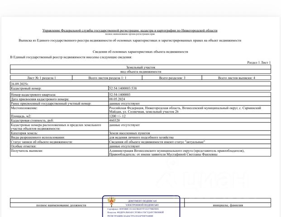Select the status value containing 'актуальные'
This screenshot has height=217, width=281.
(x=157, y=142)
